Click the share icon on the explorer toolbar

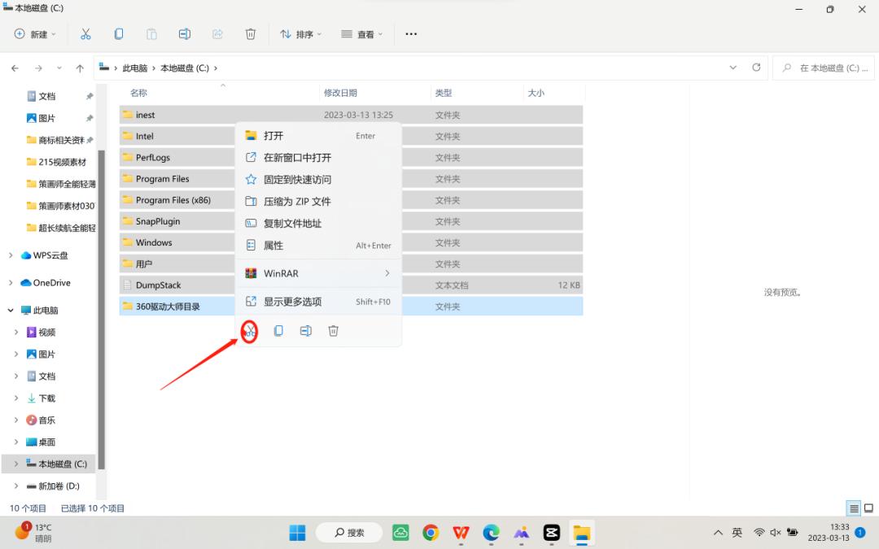pos(217,33)
